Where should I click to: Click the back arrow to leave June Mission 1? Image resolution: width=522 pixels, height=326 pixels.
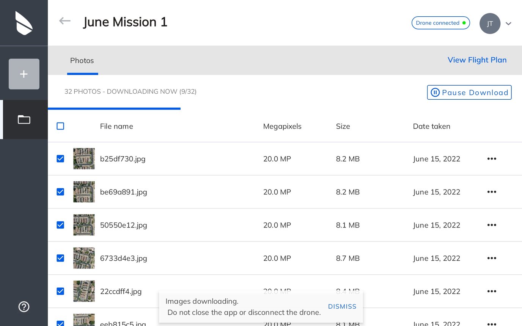point(64,21)
